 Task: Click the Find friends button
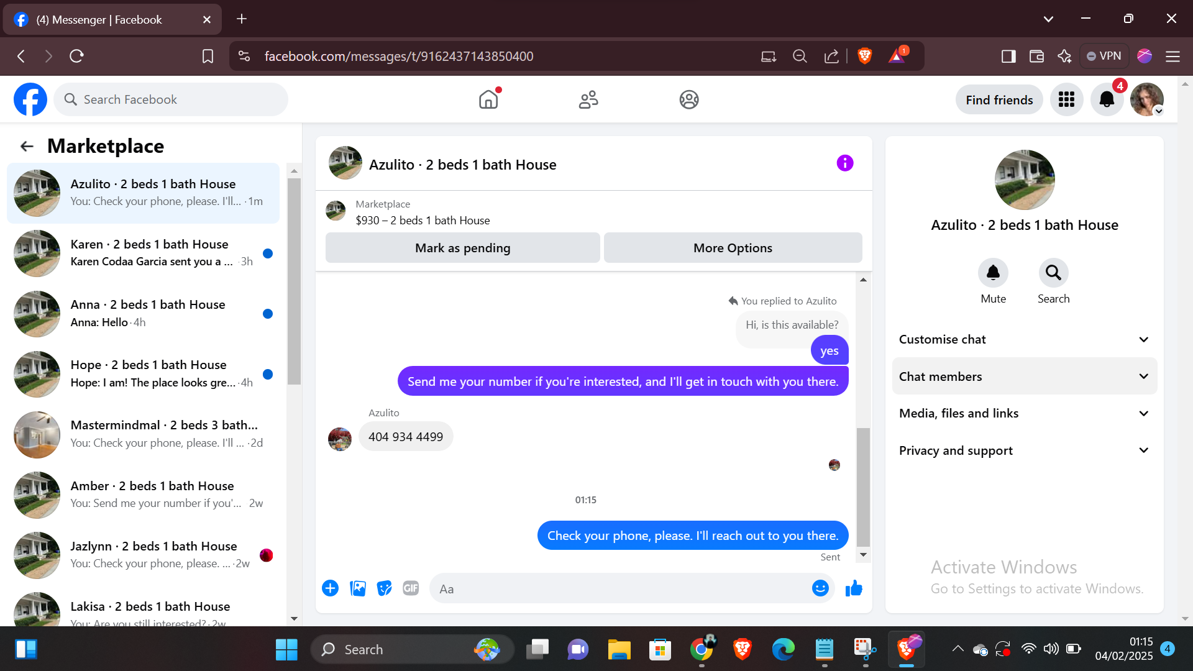click(x=999, y=99)
